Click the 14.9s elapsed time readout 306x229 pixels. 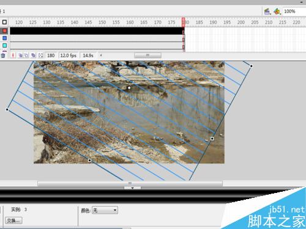88,56
